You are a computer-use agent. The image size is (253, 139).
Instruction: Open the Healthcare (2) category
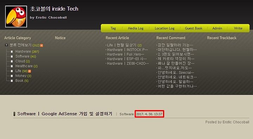[x=26, y=66]
